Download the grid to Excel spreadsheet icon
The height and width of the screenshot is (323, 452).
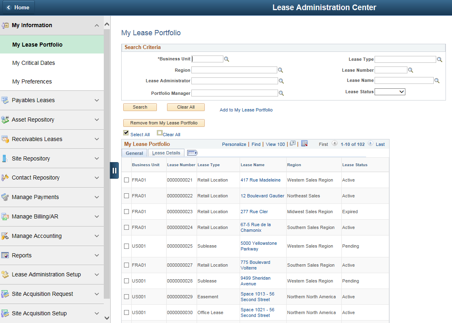304,144
